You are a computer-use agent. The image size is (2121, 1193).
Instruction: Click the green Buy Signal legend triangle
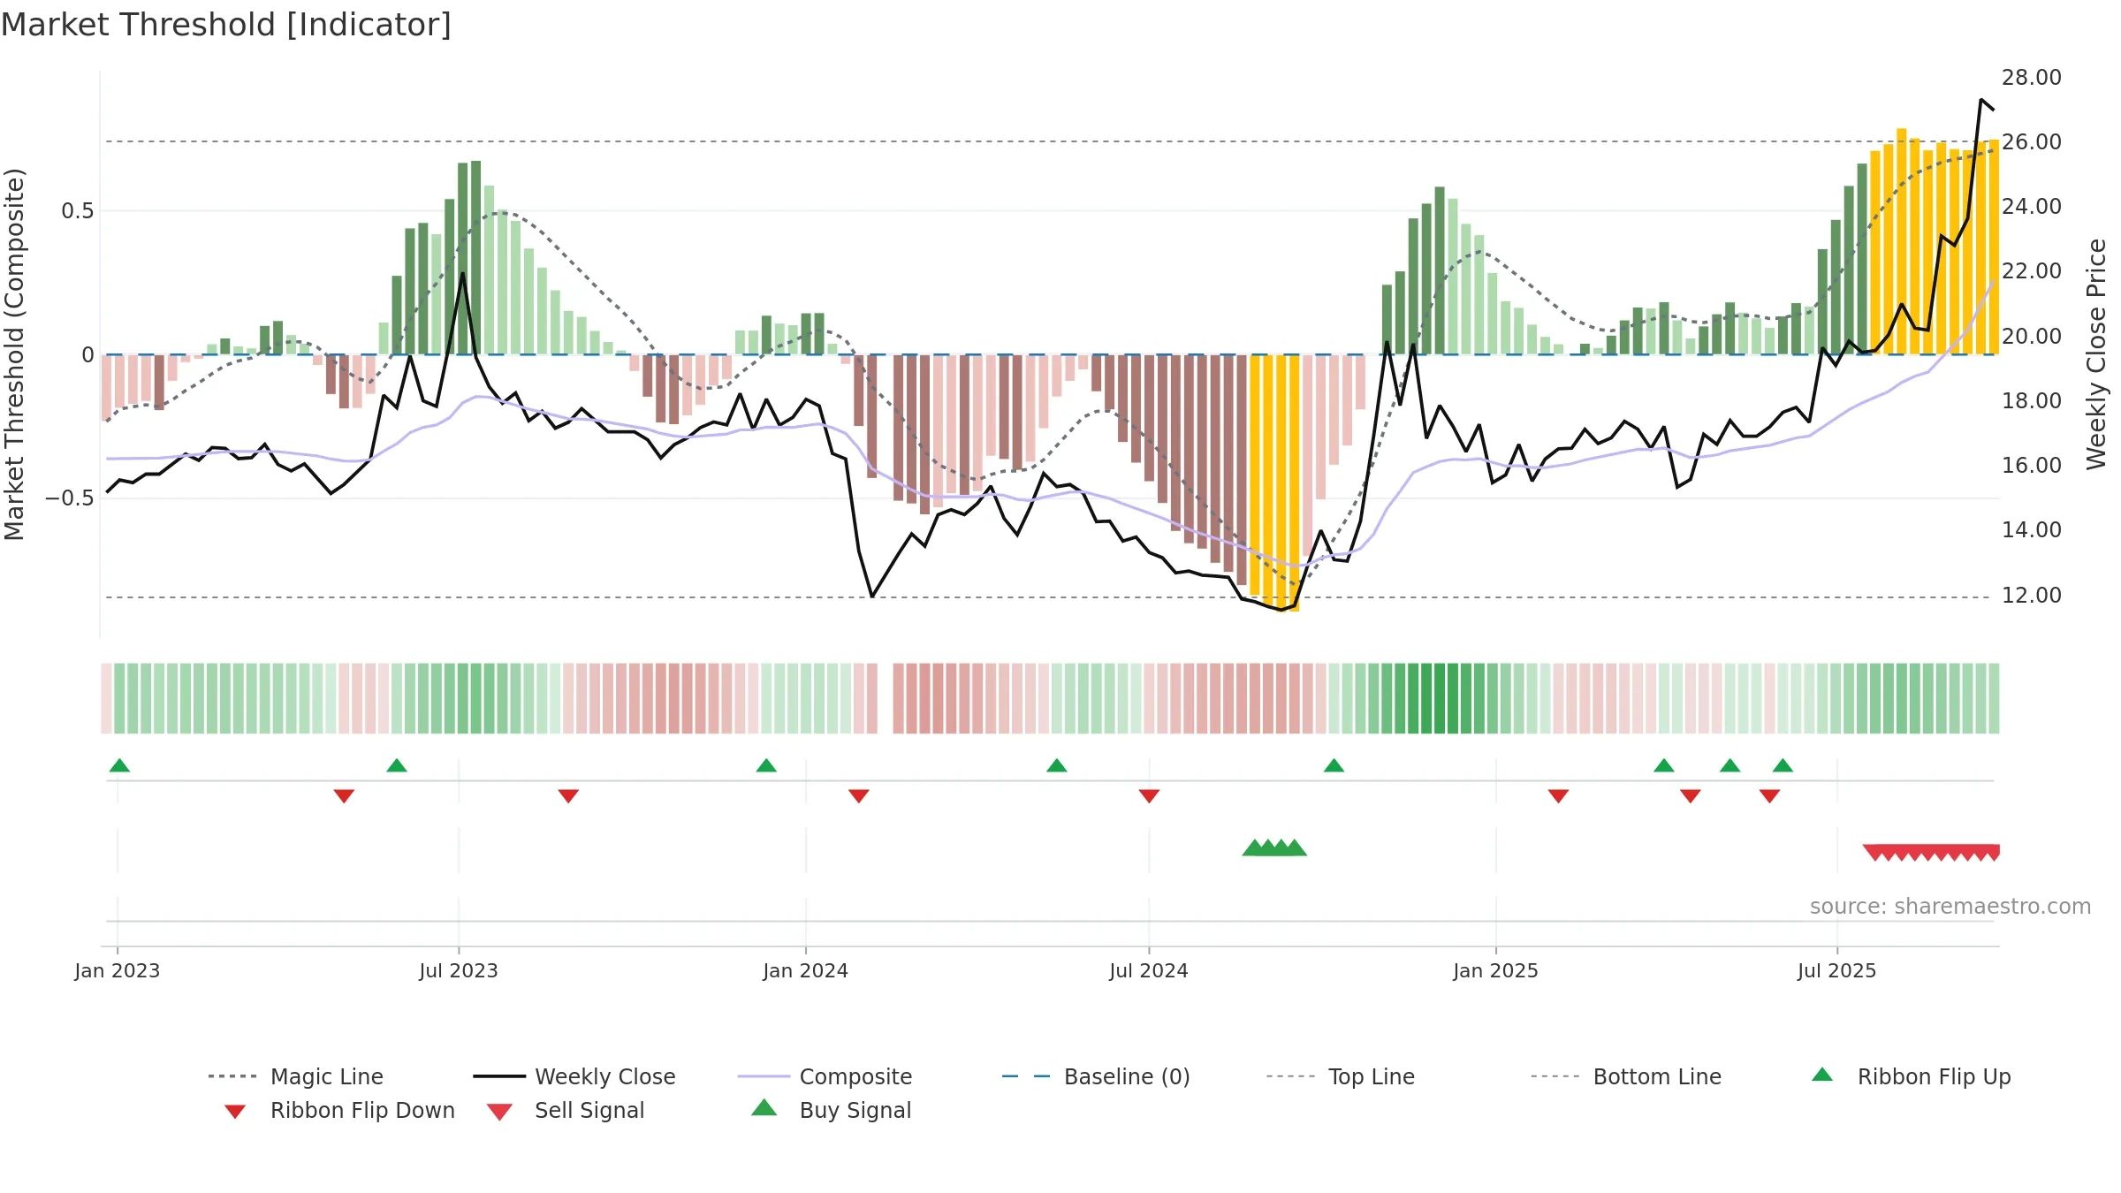pos(764,1107)
